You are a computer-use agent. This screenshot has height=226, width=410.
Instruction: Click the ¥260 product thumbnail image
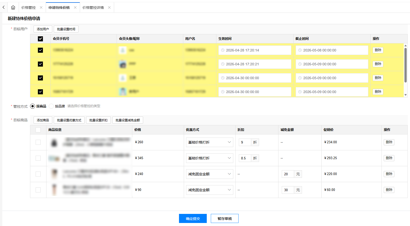(54, 143)
